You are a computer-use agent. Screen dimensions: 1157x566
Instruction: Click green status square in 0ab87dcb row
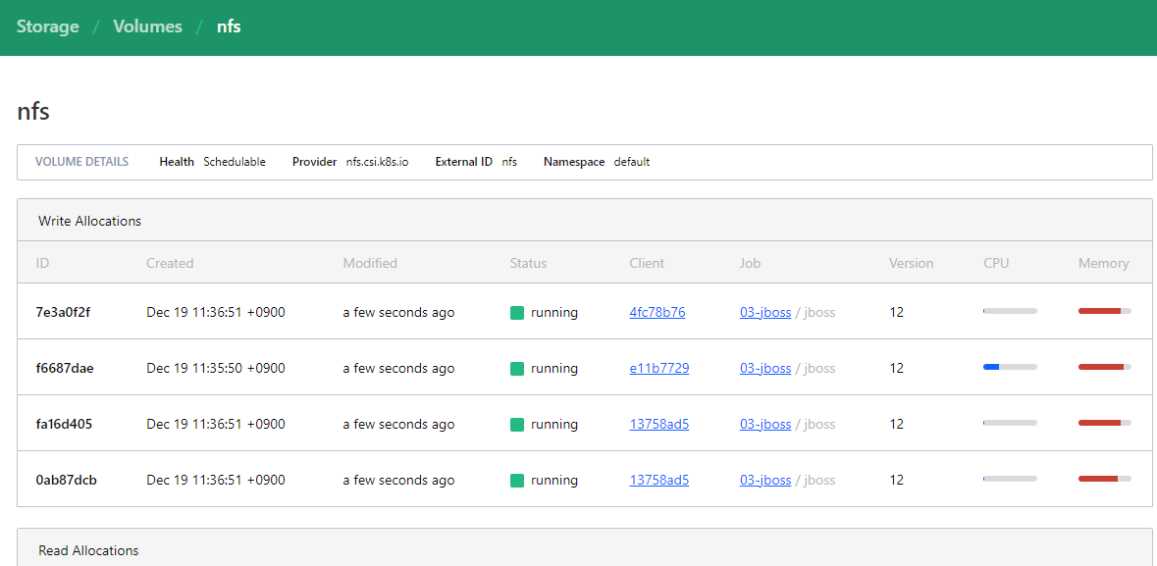[517, 481]
